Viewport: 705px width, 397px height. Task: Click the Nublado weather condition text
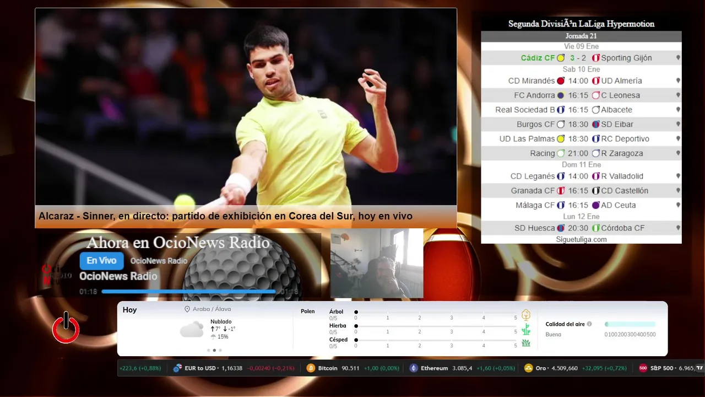221,321
